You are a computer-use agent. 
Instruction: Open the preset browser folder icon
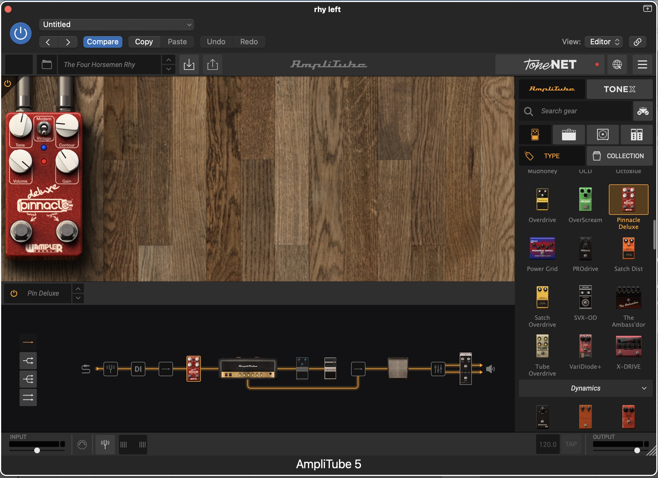pyautogui.click(x=47, y=64)
